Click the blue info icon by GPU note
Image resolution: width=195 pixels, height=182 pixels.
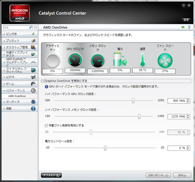[46, 86]
